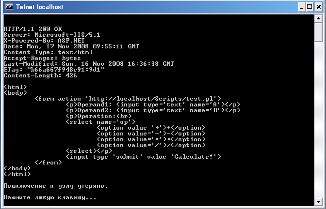Click the misspelled </from> closing tag

click(48, 163)
